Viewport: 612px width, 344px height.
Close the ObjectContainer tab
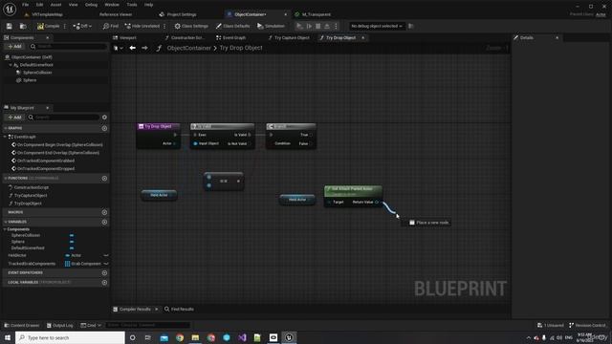point(285,14)
